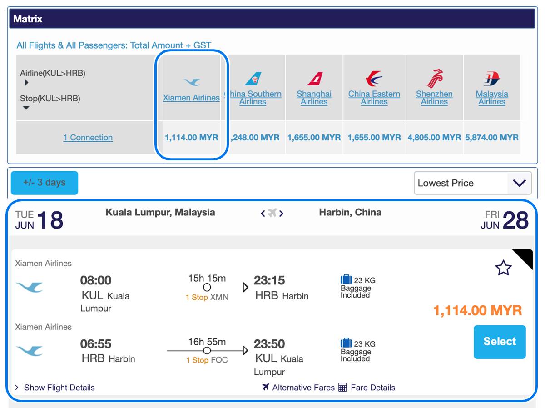Click the 1 Stop FOC label
Viewport: 545px width, 408px height.
pos(207,360)
